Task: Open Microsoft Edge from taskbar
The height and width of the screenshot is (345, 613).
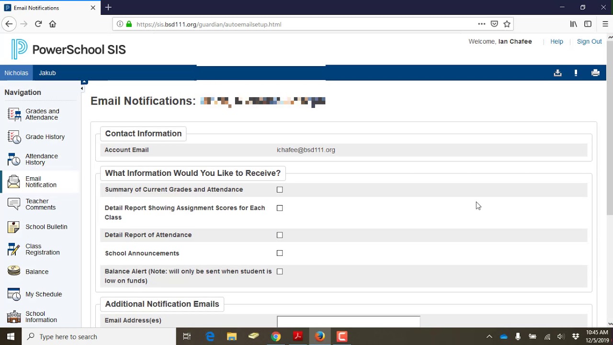Action: point(210,336)
